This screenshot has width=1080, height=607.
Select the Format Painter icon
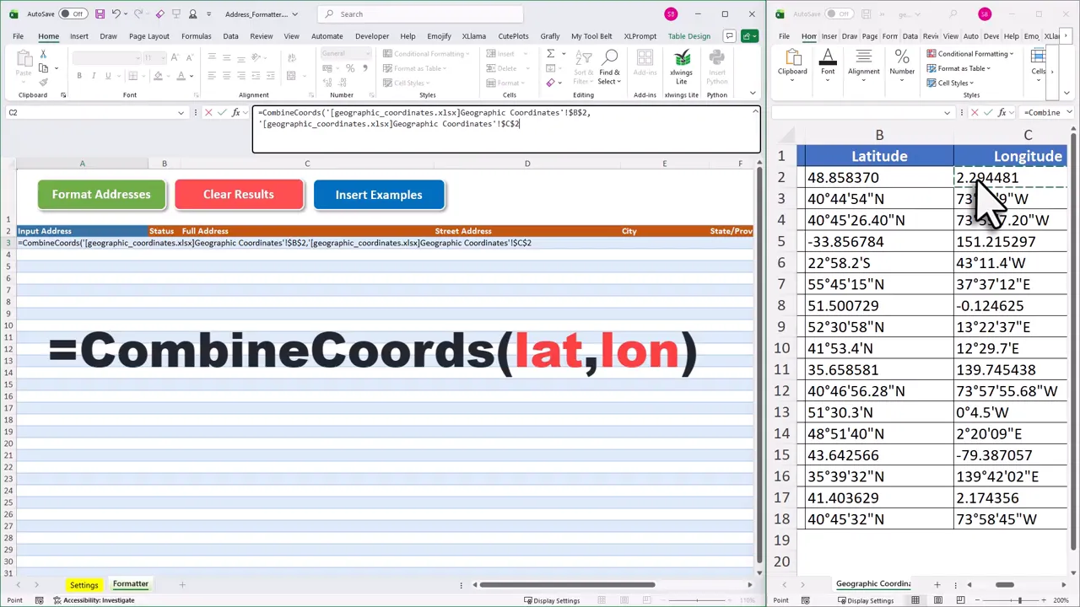43,82
